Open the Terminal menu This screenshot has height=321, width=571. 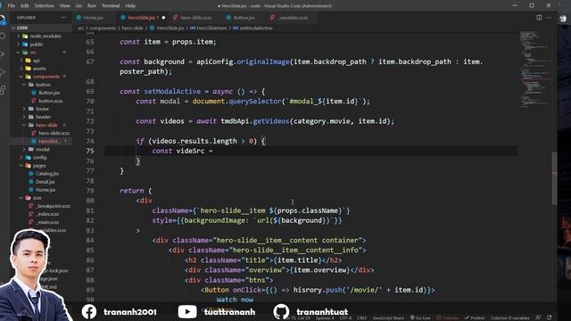coord(111,5)
